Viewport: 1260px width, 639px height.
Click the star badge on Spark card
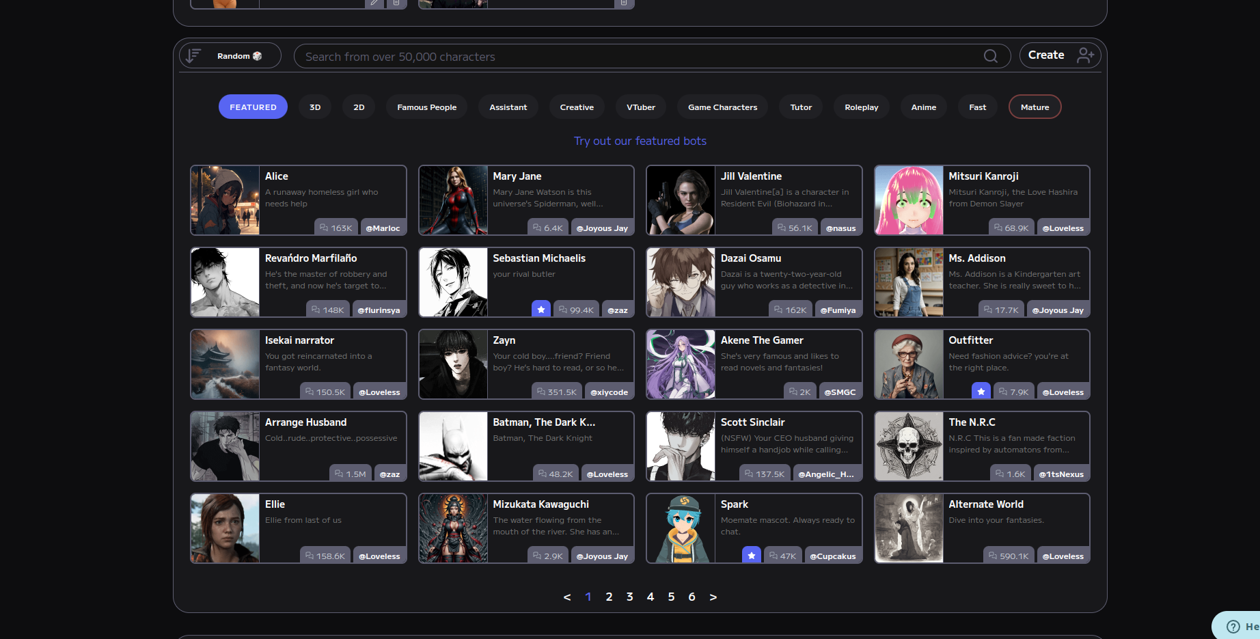coord(752,555)
